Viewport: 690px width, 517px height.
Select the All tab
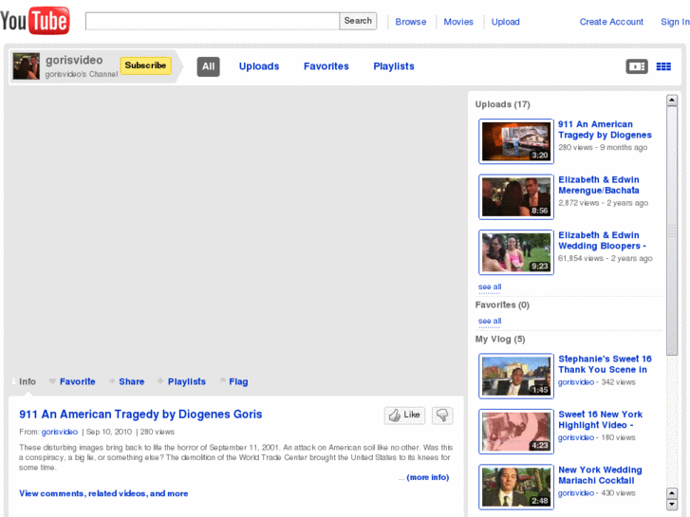pyautogui.click(x=208, y=66)
